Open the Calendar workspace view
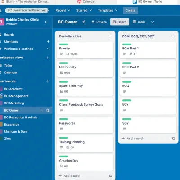This screenshot has width=180, height=180. [x=11, y=72]
